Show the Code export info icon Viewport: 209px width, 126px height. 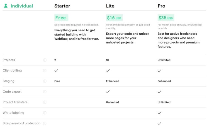[45, 92]
